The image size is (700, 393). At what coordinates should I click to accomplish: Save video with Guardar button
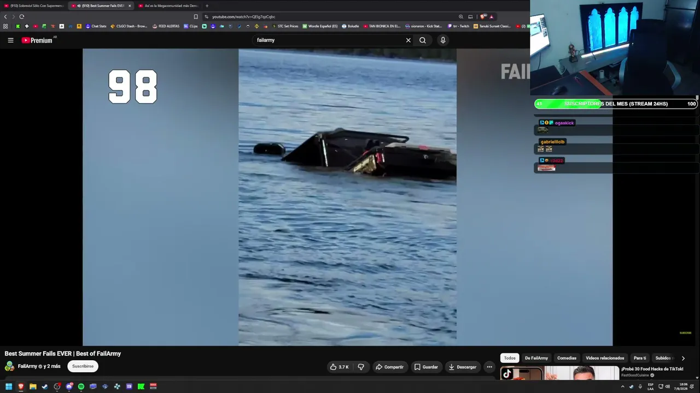426,367
